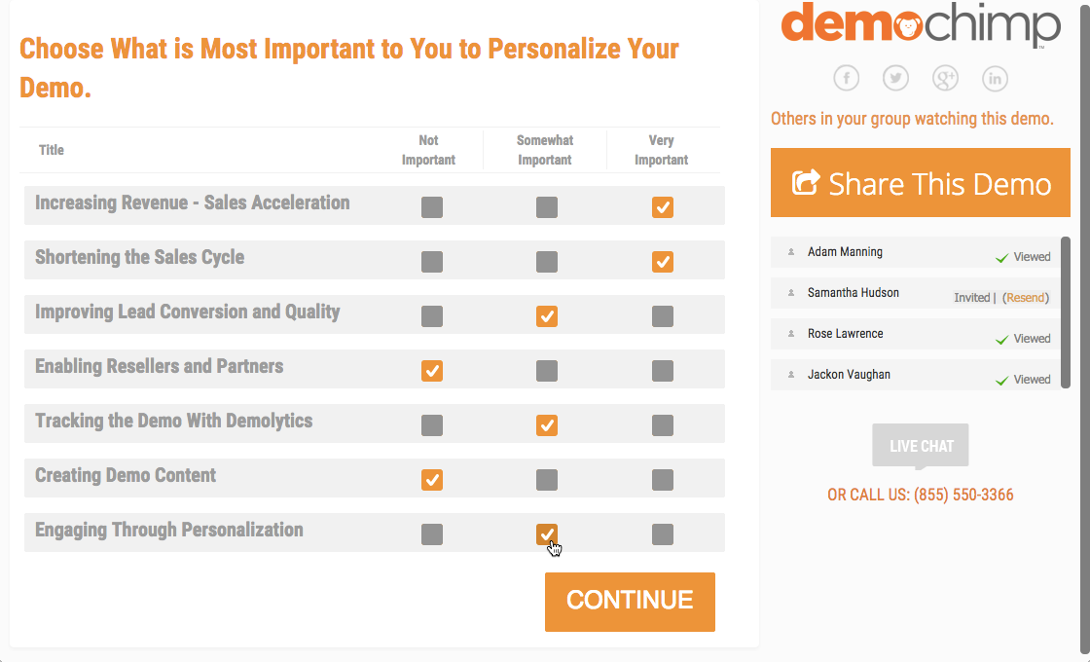The height and width of the screenshot is (662, 1090).
Task: Click the DemoChimp logo
Action: [920, 25]
